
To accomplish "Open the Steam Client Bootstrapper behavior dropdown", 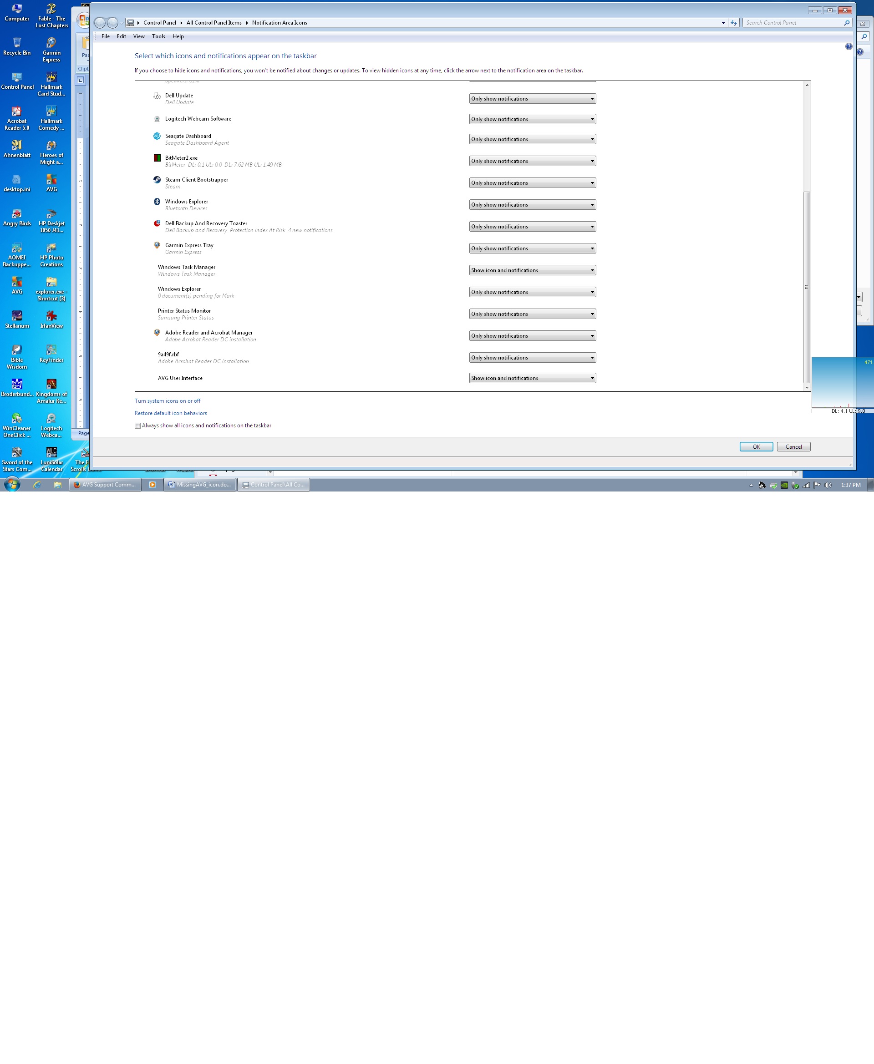I will (x=532, y=182).
